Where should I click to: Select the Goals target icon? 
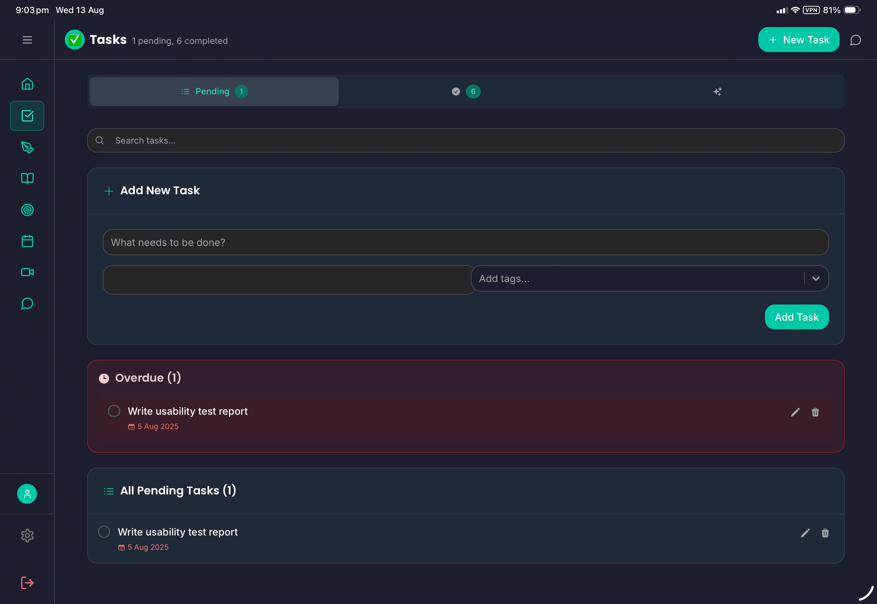(x=27, y=210)
